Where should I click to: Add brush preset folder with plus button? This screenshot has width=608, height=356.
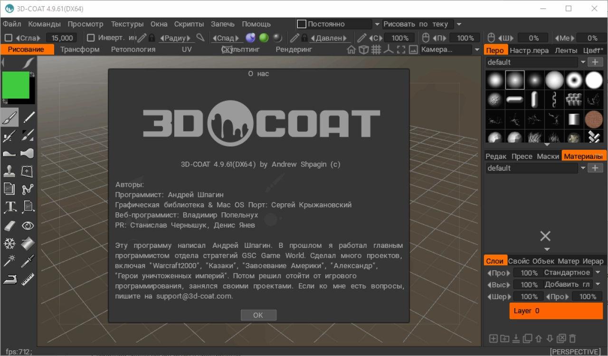[595, 62]
